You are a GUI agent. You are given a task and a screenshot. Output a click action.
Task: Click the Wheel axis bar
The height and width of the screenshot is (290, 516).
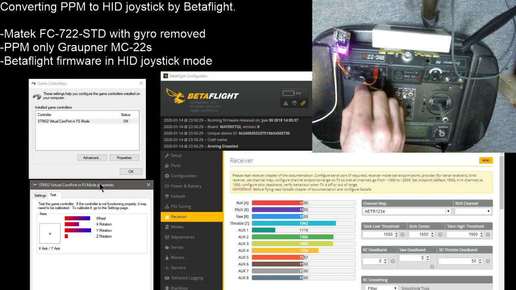pos(77,218)
